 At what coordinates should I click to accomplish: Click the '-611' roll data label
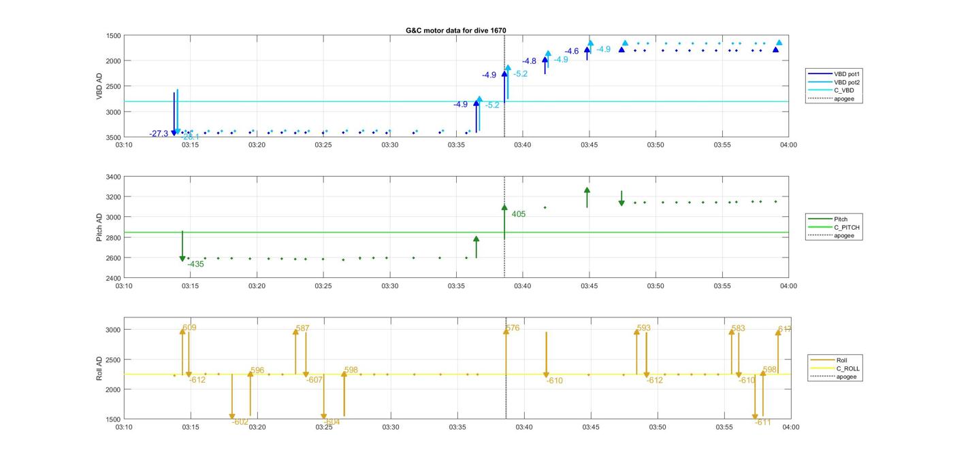click(763, 422)
